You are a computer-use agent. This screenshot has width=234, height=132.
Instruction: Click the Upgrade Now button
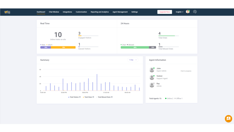pos(165,12)
